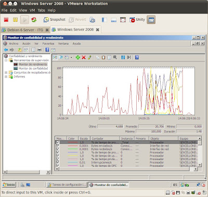Click the Contador column header
The height and width of the screenshot is (197, 208).
(x=105, y=139)
